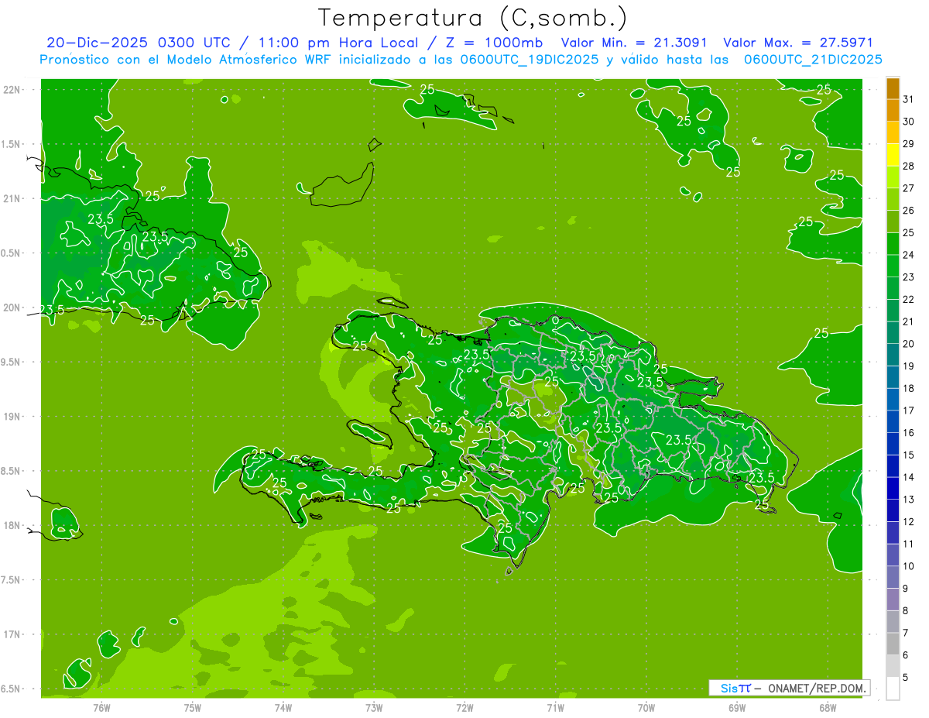Click the '76W' longitude axis label
Screen dimensions: 929x718
pyautogui.click(x=101, y=708)
